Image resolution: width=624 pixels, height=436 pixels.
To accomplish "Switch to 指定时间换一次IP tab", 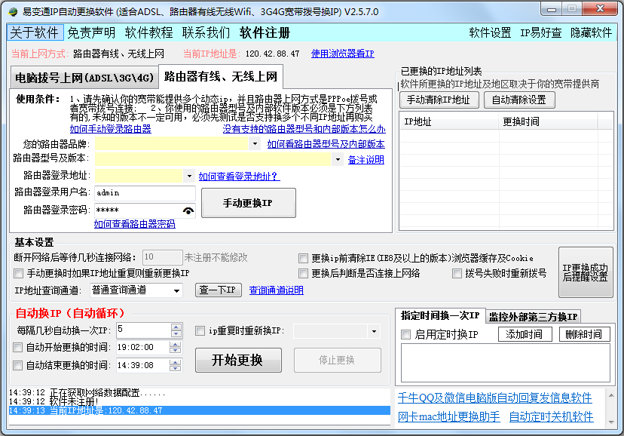I will pos(440,316).
